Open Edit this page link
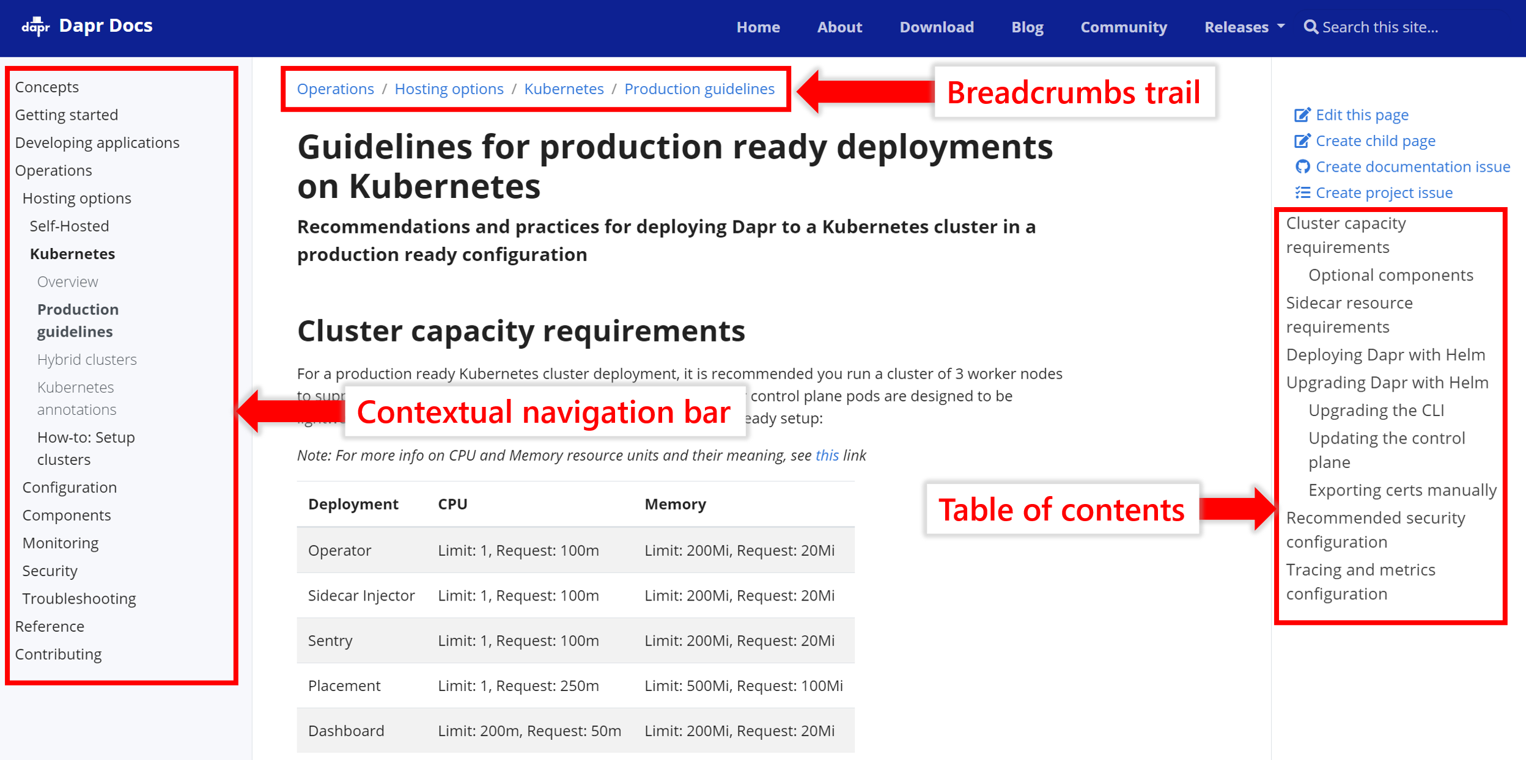This screenshot has width=1526, height=760. 1362,115
